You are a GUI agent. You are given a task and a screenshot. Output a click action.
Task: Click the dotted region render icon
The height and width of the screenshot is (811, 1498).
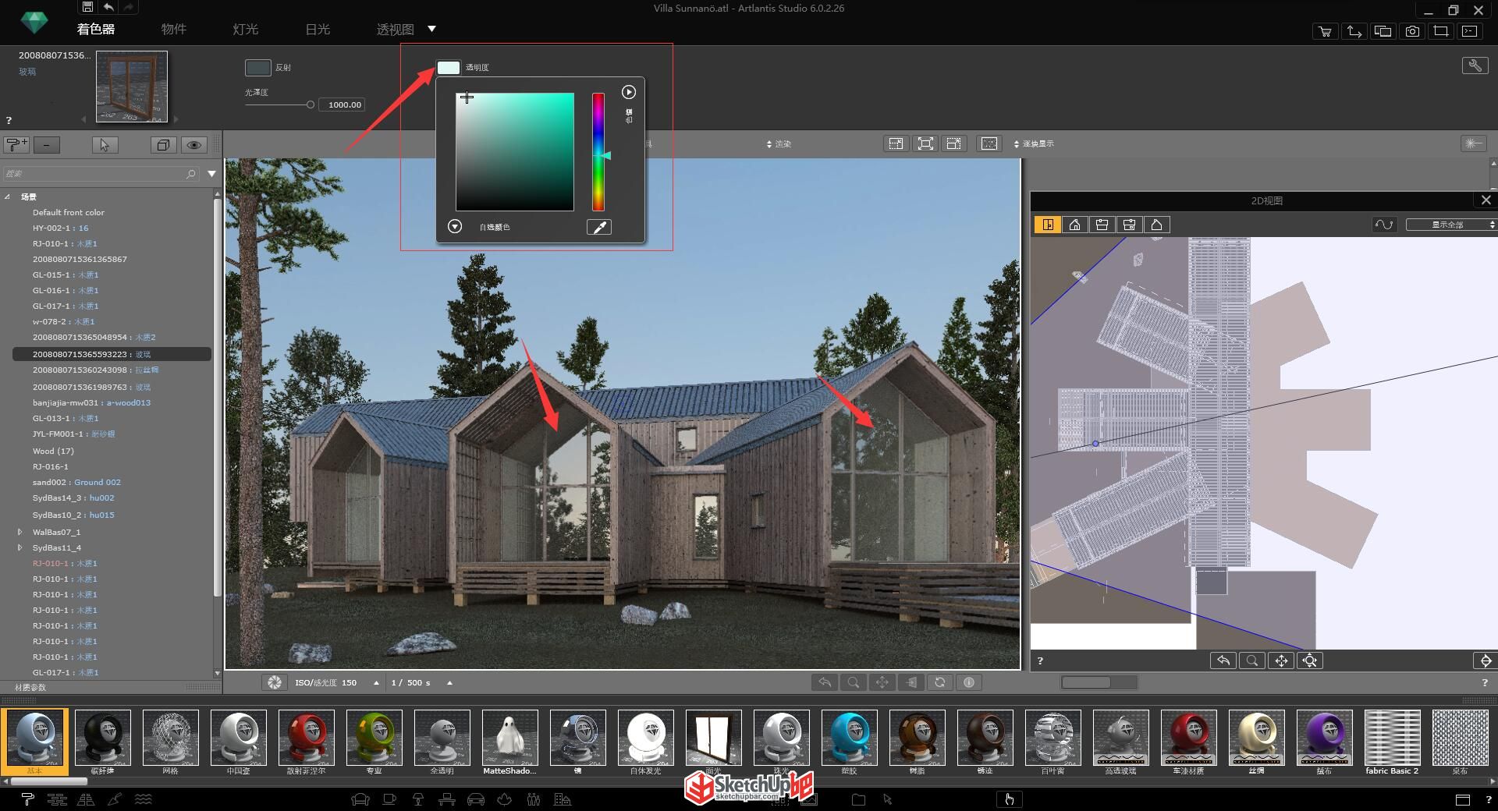(989, 143)
